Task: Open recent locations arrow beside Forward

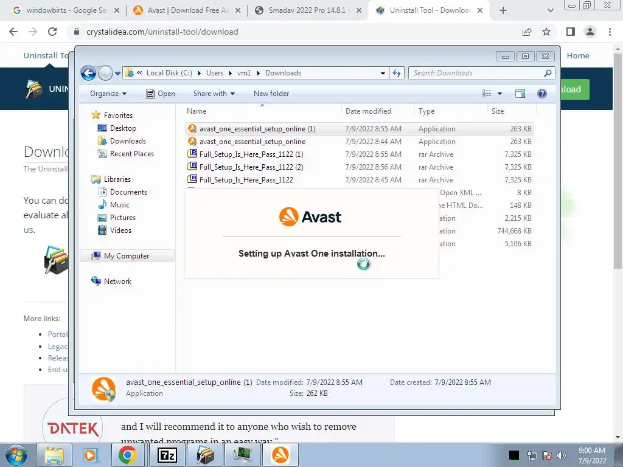Action: tap(117, 74)
